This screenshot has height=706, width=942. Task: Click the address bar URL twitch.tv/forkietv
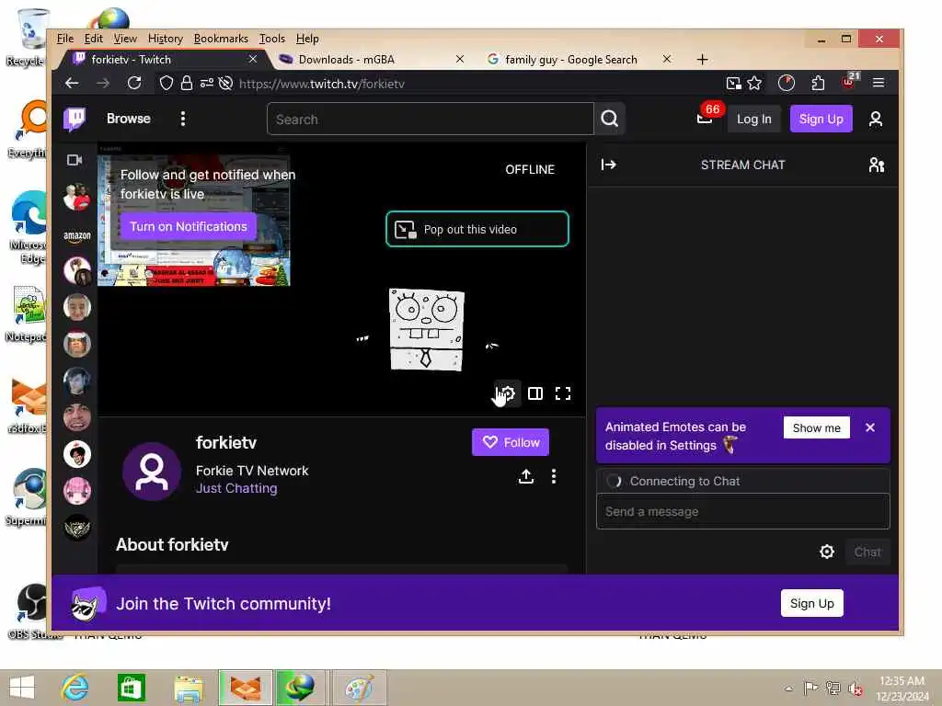tap(321, 84)
